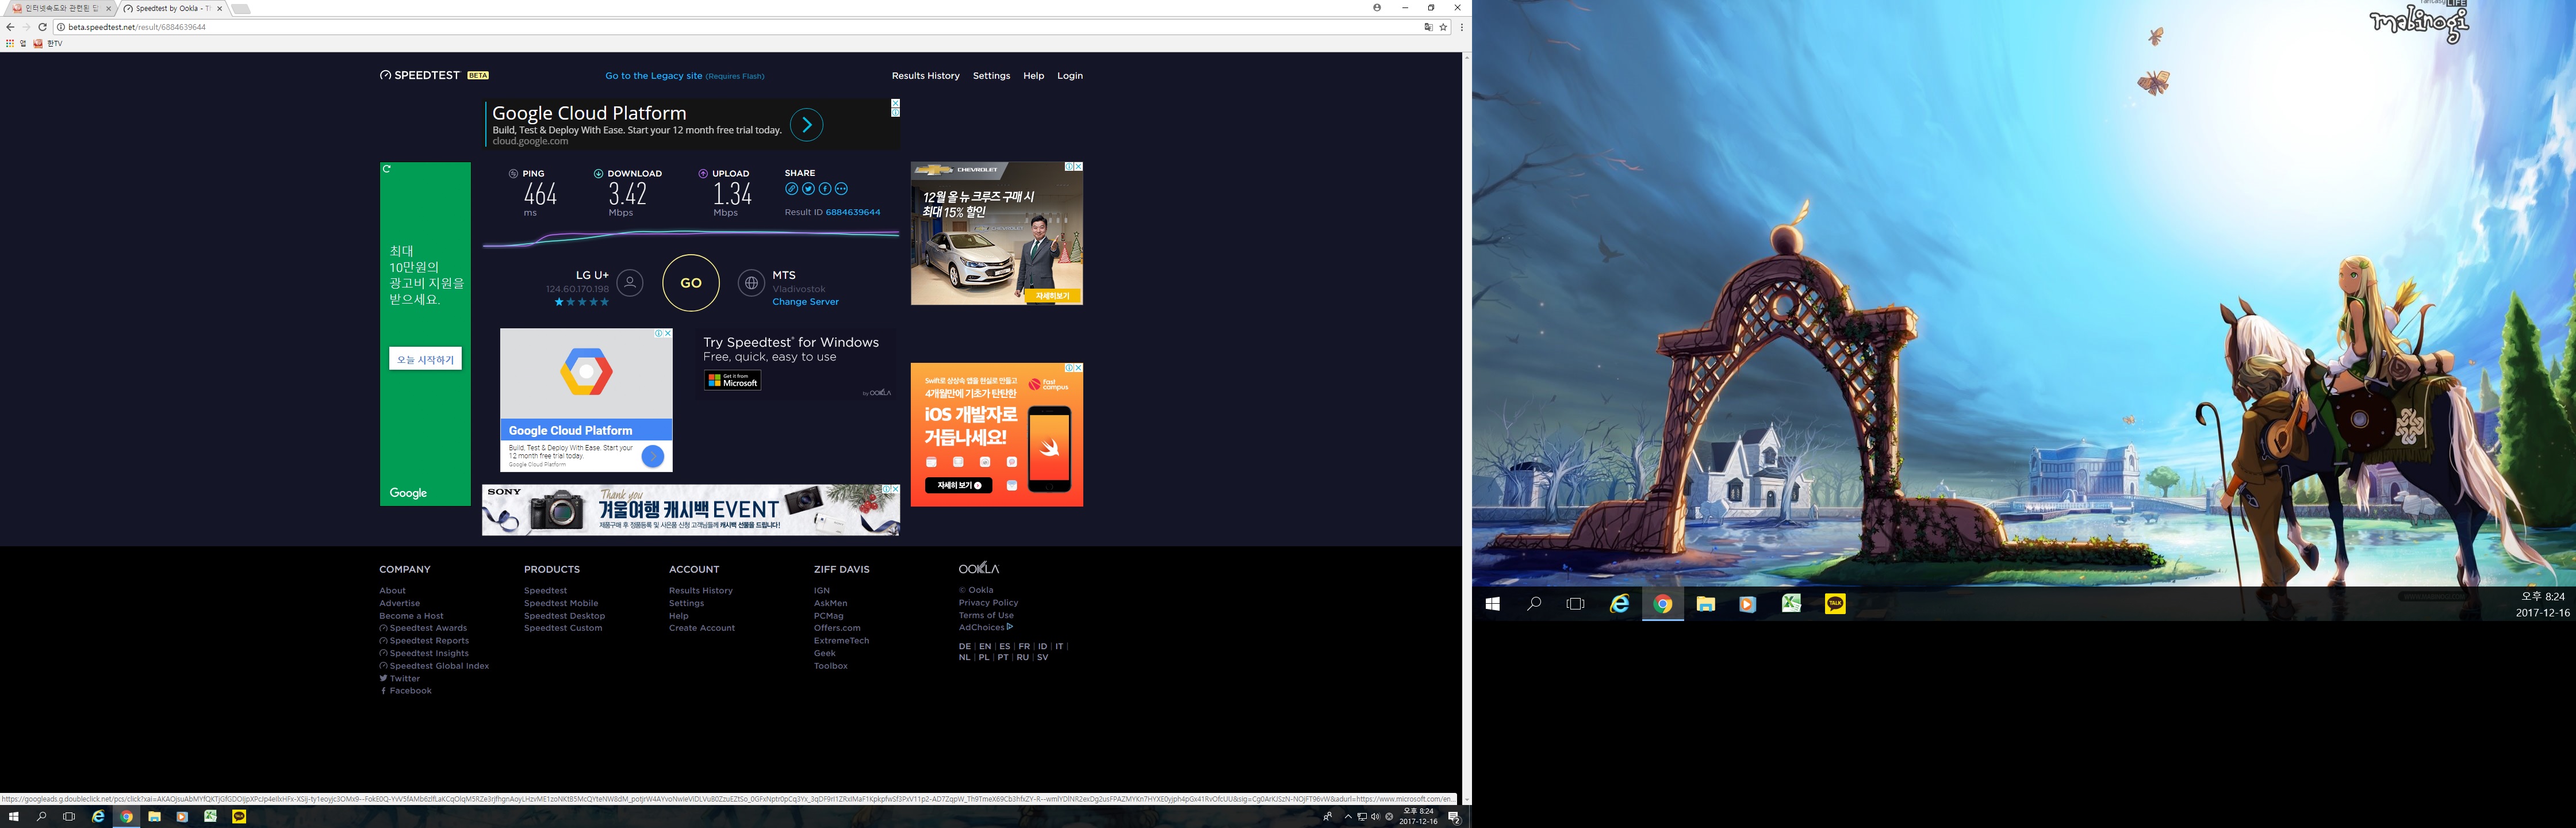Viewport: 2576px width, 828px height.
Task: Click the MTS server globe icon
Action: tap(751, 283)
